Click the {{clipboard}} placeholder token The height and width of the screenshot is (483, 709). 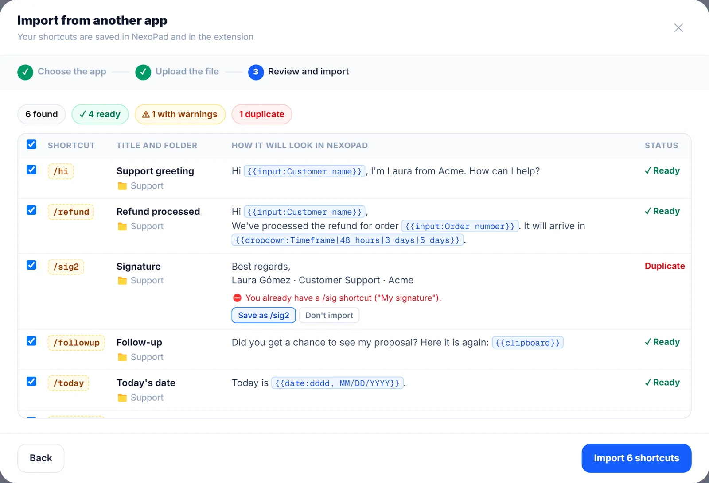528,343
